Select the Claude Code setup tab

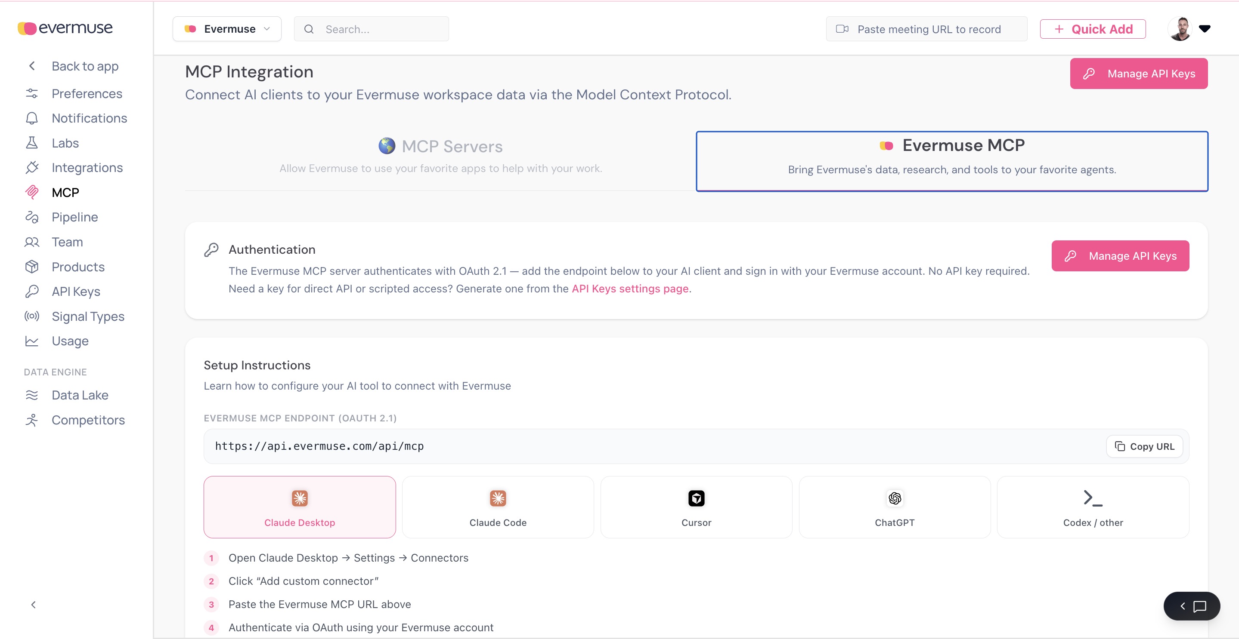coord(498,507)
